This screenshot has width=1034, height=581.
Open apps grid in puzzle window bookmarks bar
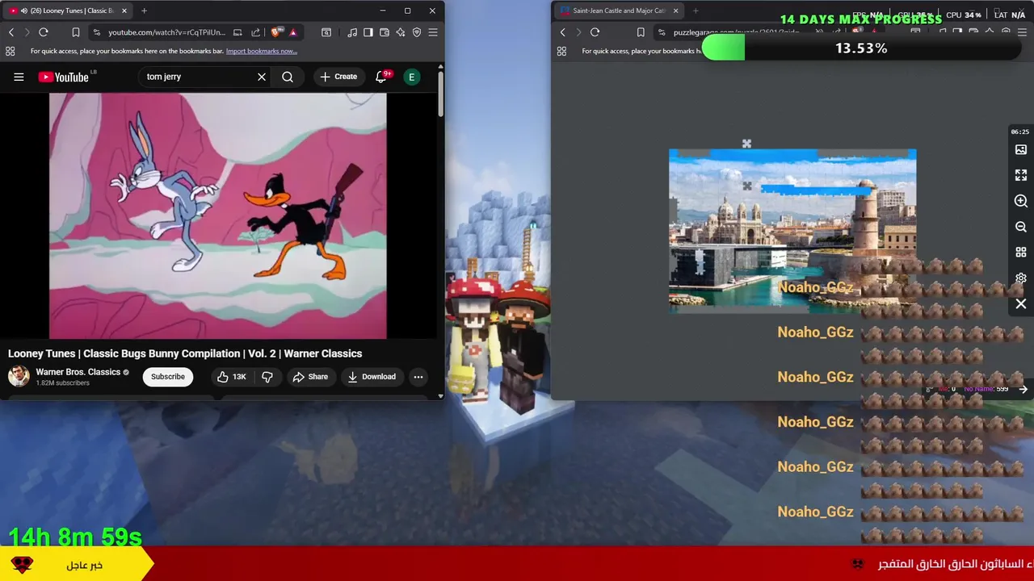pos(561,51)
